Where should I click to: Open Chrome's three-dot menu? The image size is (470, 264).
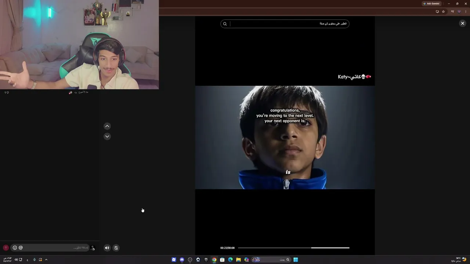click(x=466, y=11)
